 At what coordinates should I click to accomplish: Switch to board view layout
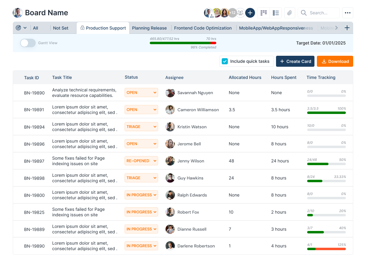pos(263,12)
